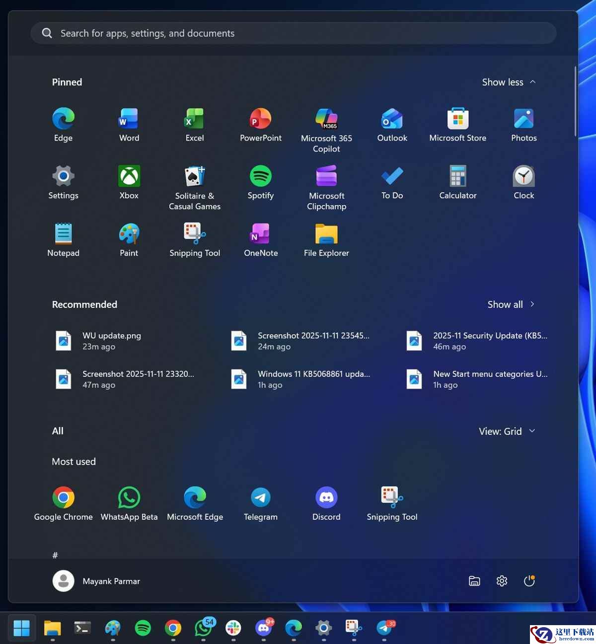Open the Mayank Parmar user account button
Image resolution: width=596 pixels, height=644 pixels.
(97, 581)
